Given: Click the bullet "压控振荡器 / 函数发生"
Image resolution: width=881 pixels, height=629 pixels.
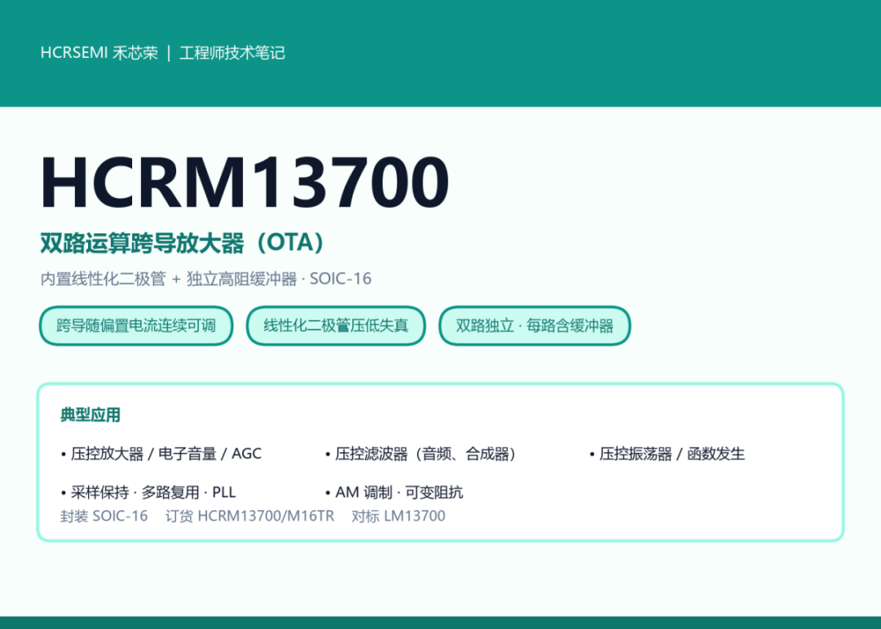Looking at the screenshot, I should 667,454.
